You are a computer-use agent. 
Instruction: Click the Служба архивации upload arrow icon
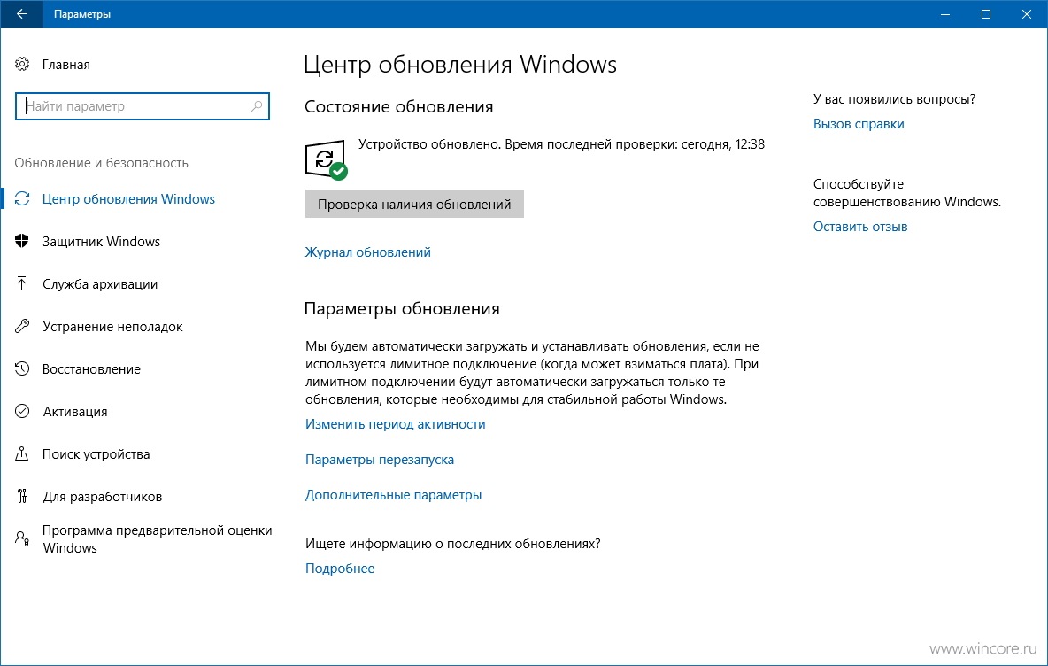pos(22,283)
